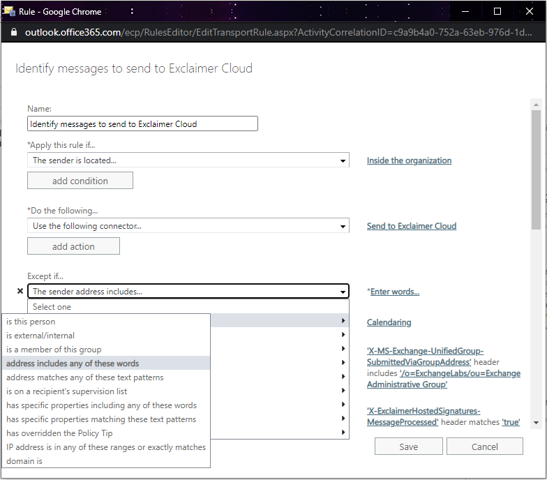Screen dimensions: 547x480
Task: Click the rule Name text field
Action: 142,123
